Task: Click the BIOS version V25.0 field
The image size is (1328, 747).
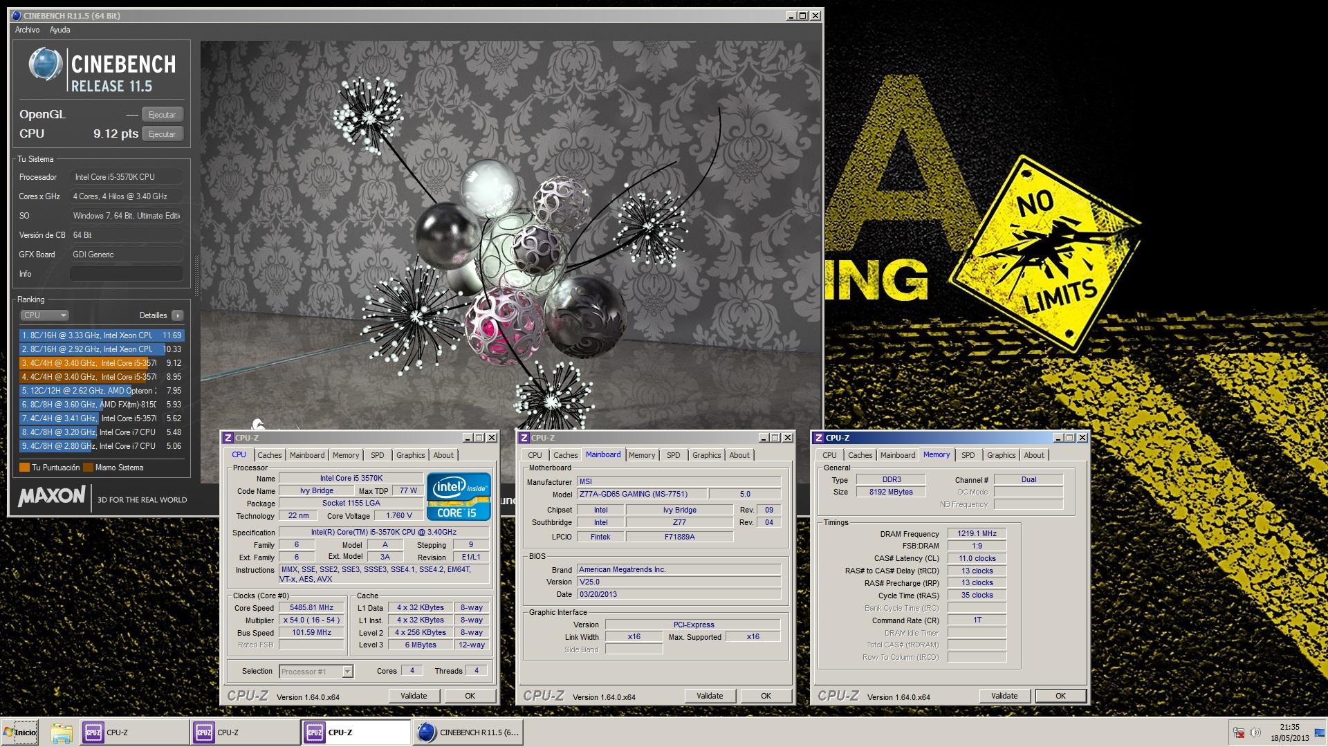Action: pos(679,582)
